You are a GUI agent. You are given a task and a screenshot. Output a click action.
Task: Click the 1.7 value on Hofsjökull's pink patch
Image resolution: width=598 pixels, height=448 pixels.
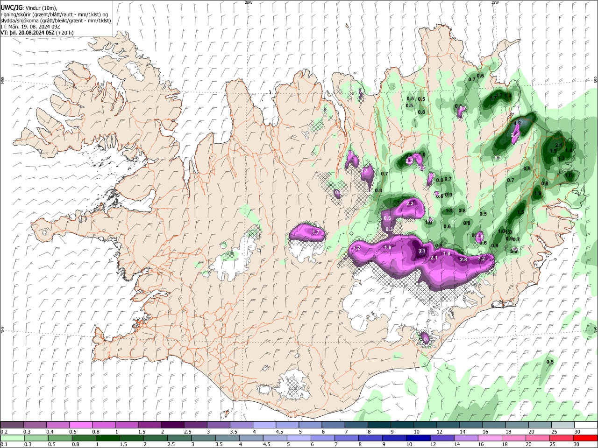point(316,232)
